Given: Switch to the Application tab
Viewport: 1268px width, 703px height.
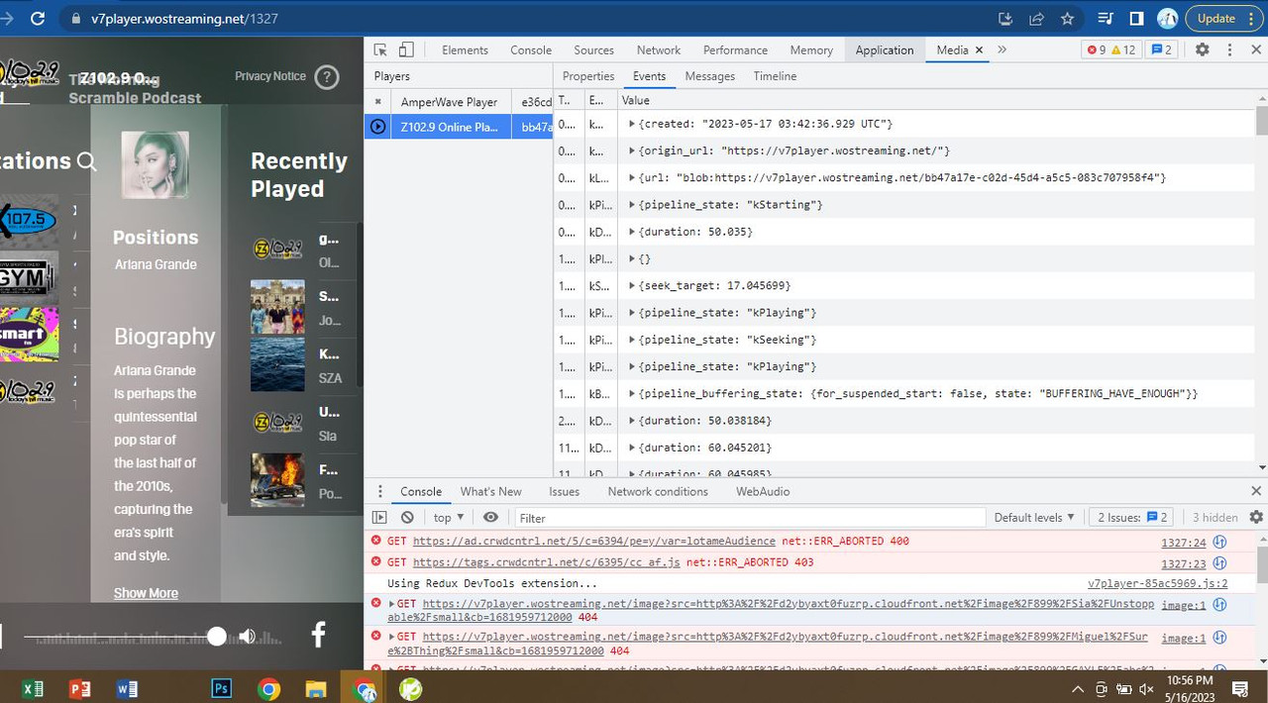Looking at the screenshot, I should (885, 50).
